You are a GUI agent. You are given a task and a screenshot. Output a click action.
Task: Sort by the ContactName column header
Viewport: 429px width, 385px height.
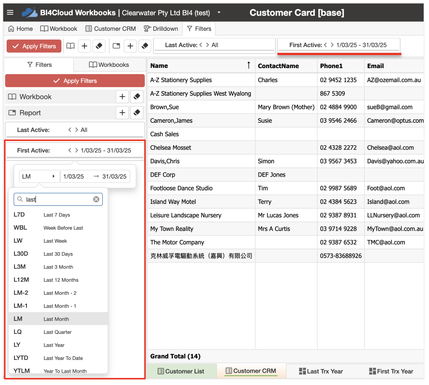pyautogui.click(x=286, y=66)
